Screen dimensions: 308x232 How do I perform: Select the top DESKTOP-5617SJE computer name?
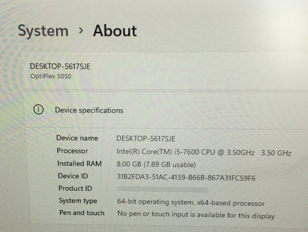tap(60, 66)
